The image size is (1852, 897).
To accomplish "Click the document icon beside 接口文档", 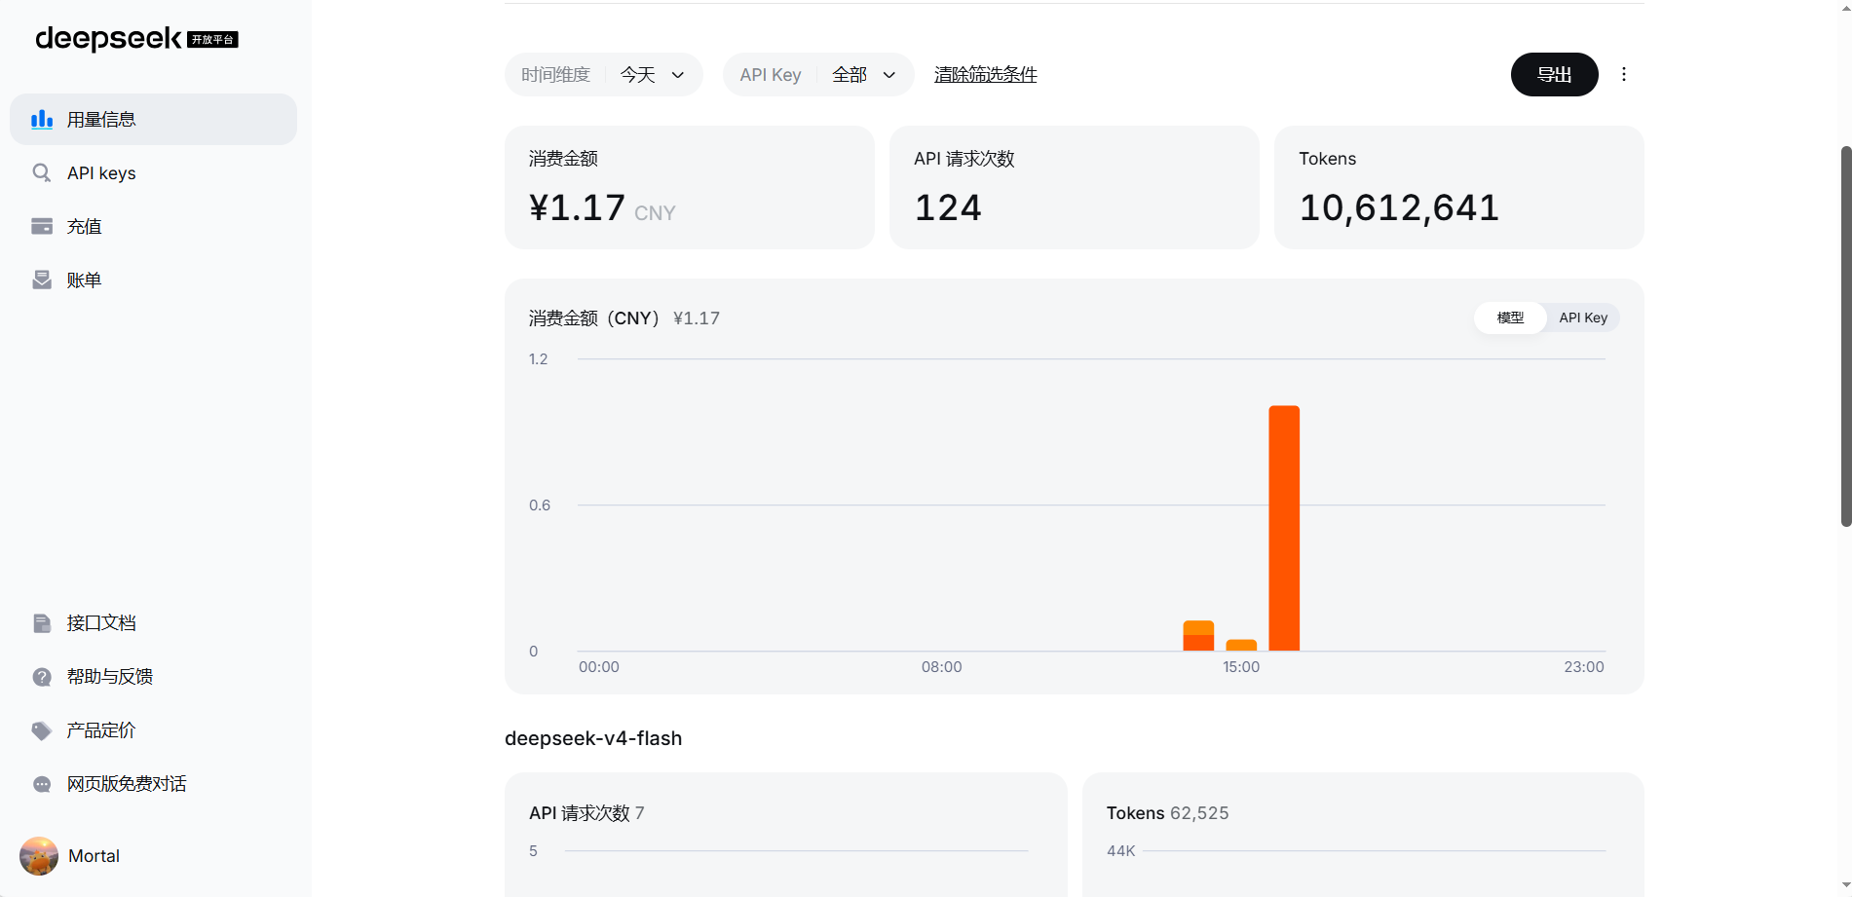I will click(x=42, y=623).
